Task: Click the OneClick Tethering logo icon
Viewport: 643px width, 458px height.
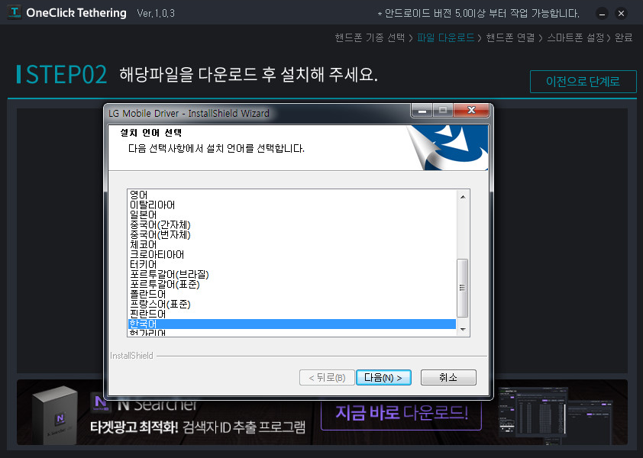Action: coord(15,12)
